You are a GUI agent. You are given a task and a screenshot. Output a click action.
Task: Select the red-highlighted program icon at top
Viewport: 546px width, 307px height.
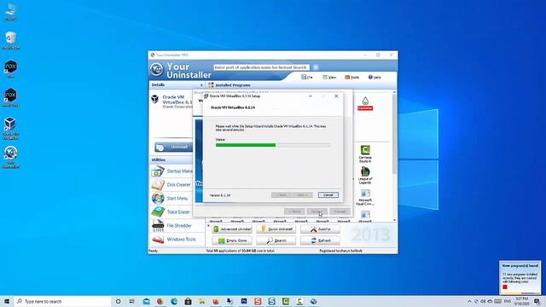click(365, 104)
